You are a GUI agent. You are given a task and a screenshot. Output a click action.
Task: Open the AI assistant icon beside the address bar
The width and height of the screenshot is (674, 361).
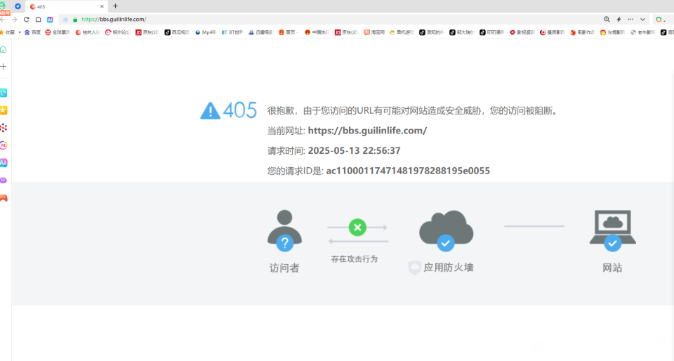click(x=50, y=20)
